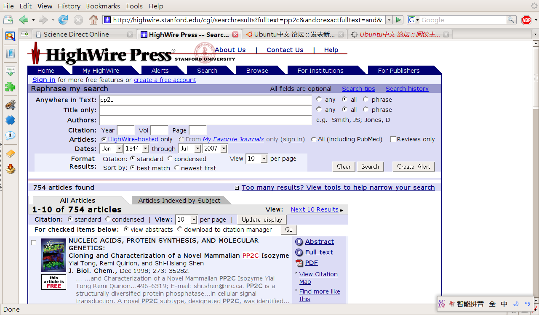The height and width of the screenshot is (315, 539).
Task: Open the Tools menu
Action: coord(134,6)
